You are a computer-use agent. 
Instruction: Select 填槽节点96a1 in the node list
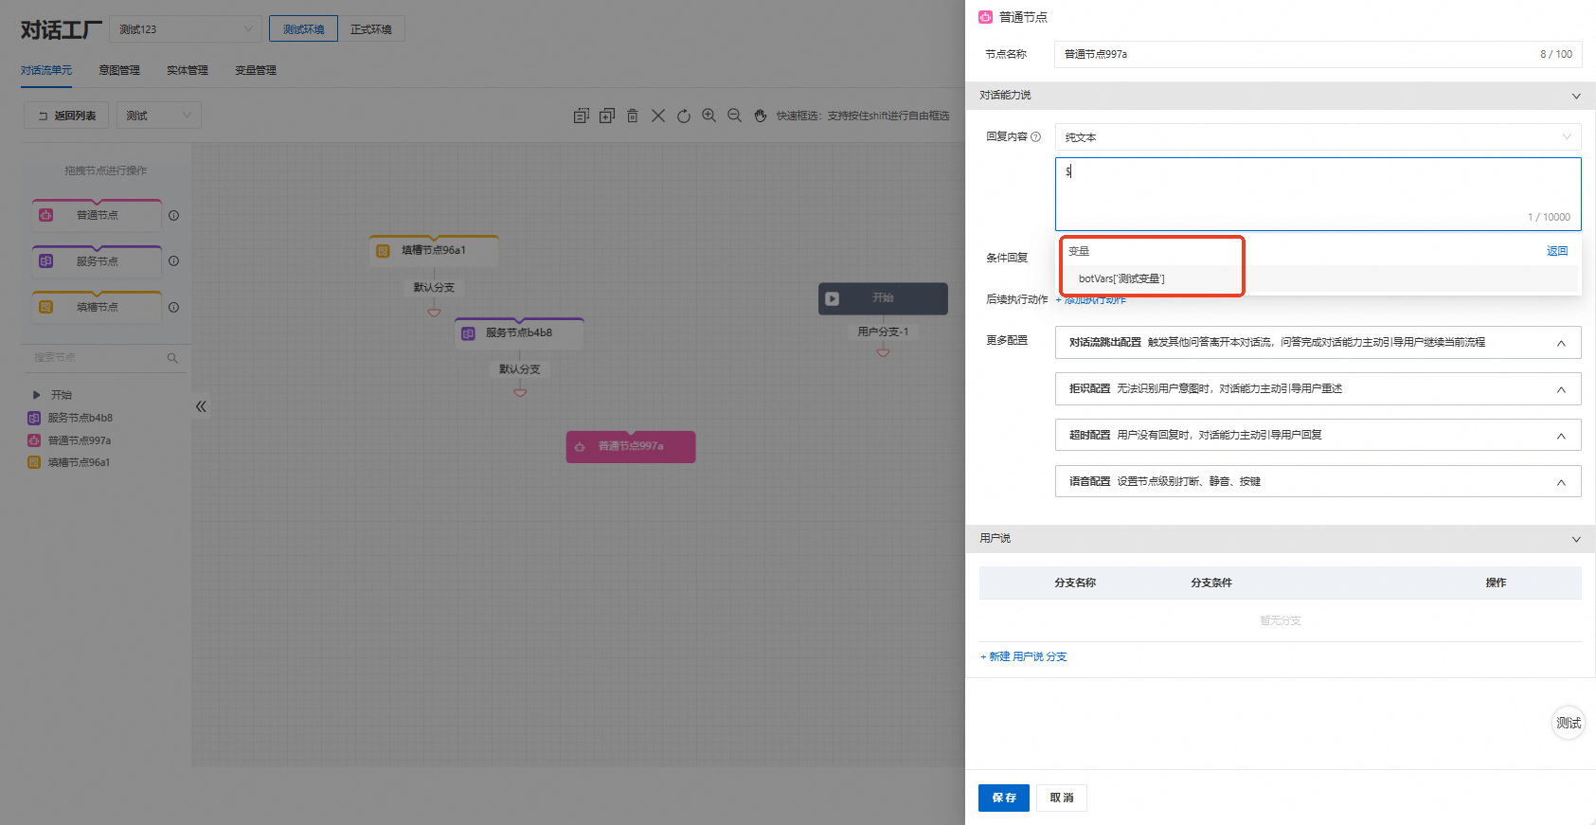click(x=79, y=462)
